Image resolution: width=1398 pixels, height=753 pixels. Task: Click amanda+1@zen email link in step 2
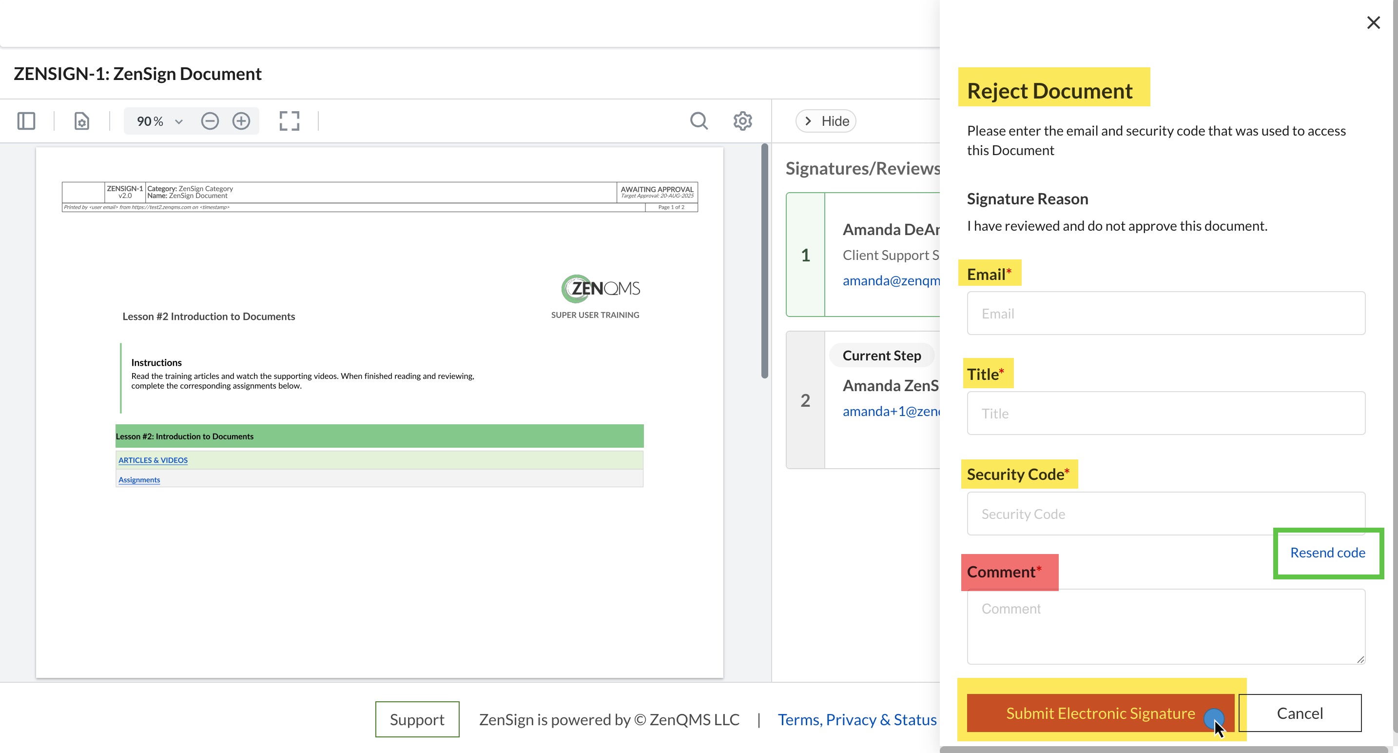click(x=891, y=411)
